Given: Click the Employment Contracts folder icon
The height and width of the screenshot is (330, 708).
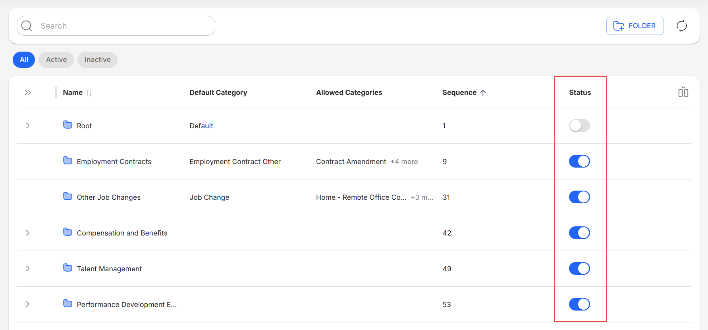Looking at the screenshot, I should click(68, 160).
